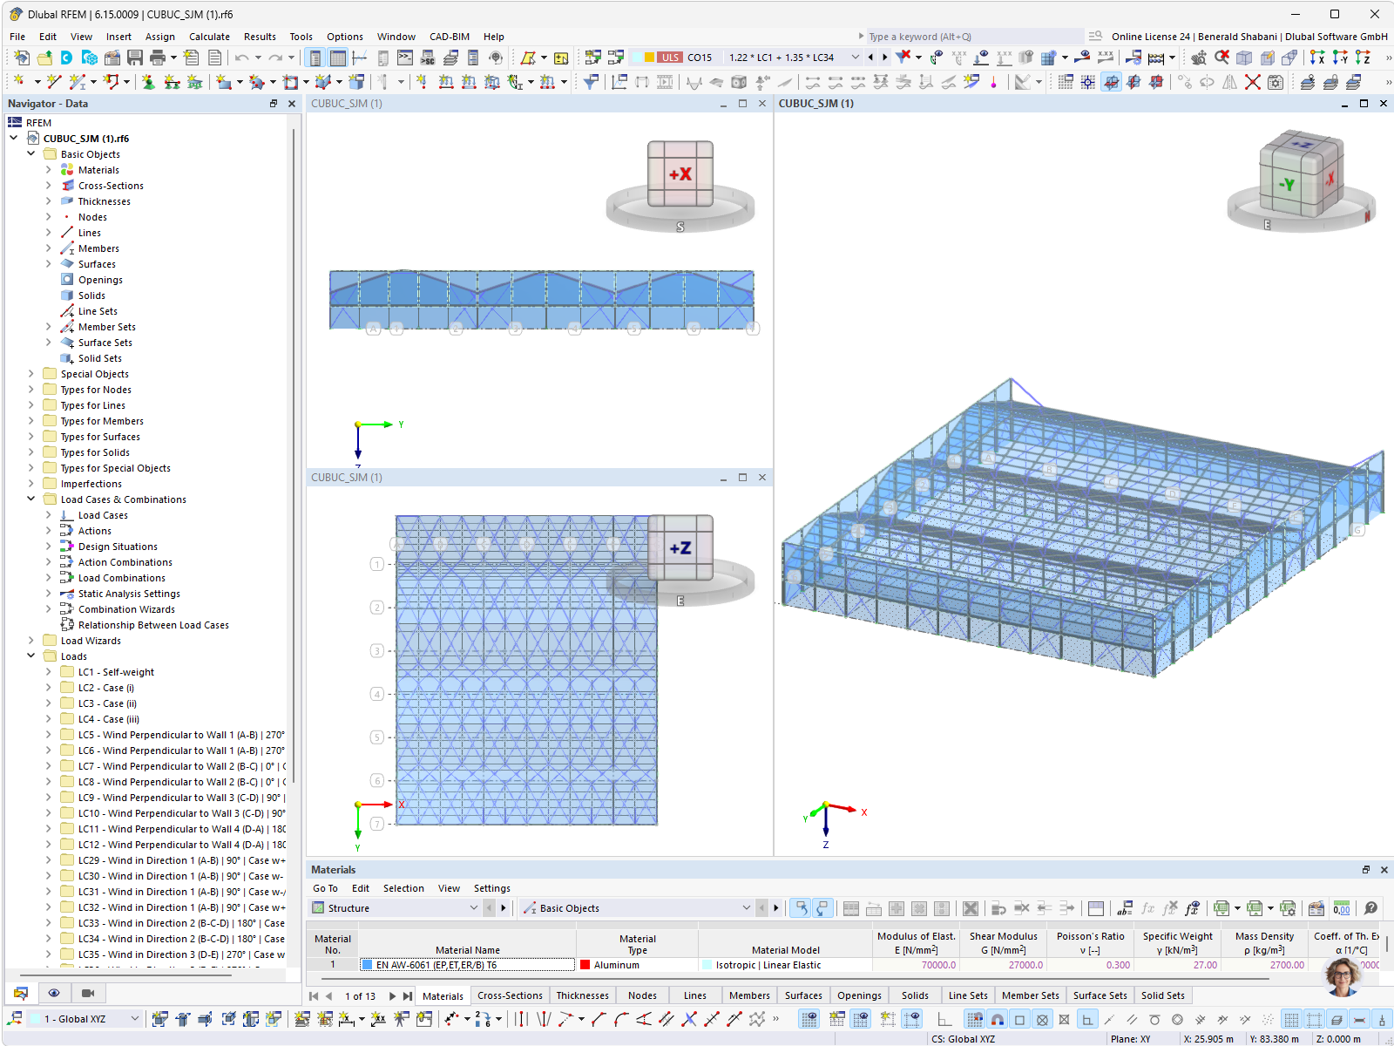Click the red Aluminum material type swatch
The height and width of the screenshot is (1046, 1394).
coord(585,965)
